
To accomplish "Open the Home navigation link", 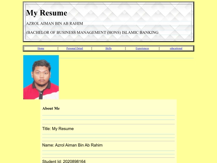I will point(41,48).
